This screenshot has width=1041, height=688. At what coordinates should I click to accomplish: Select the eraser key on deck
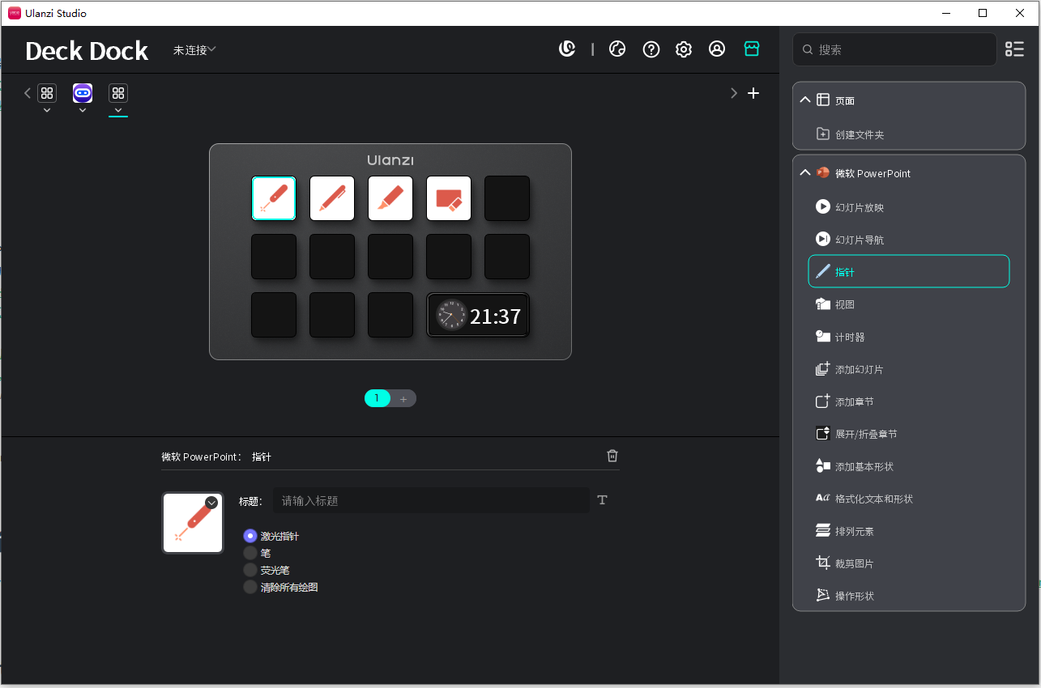tap(449, 198)
